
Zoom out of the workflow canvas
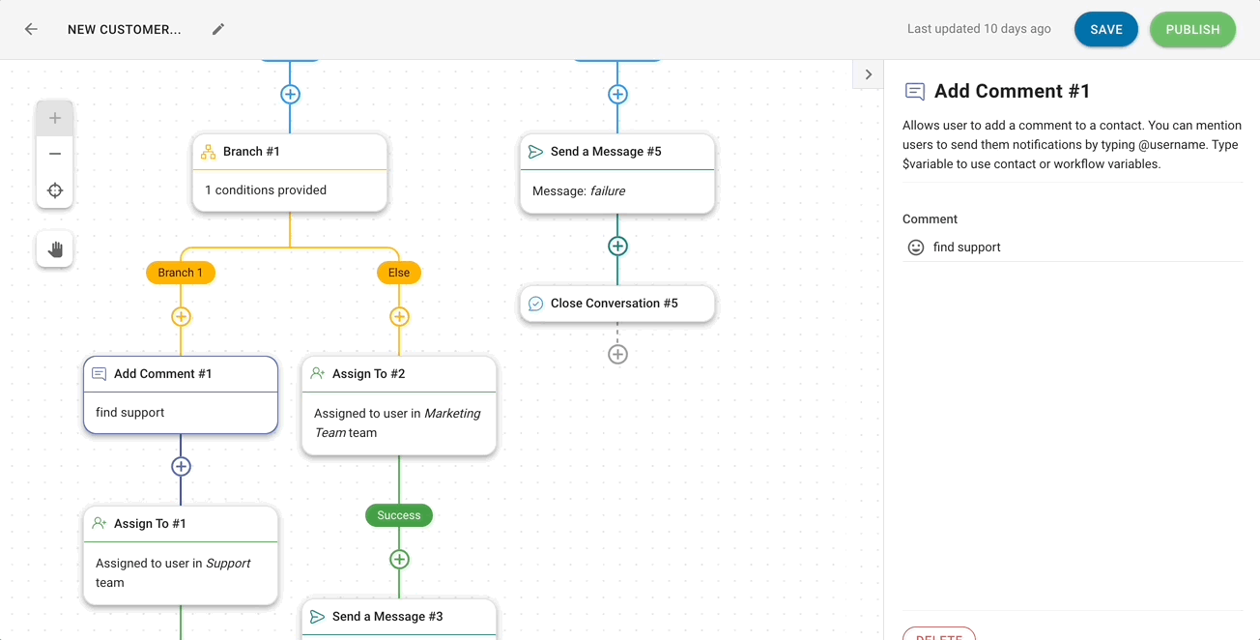[55, 154]
